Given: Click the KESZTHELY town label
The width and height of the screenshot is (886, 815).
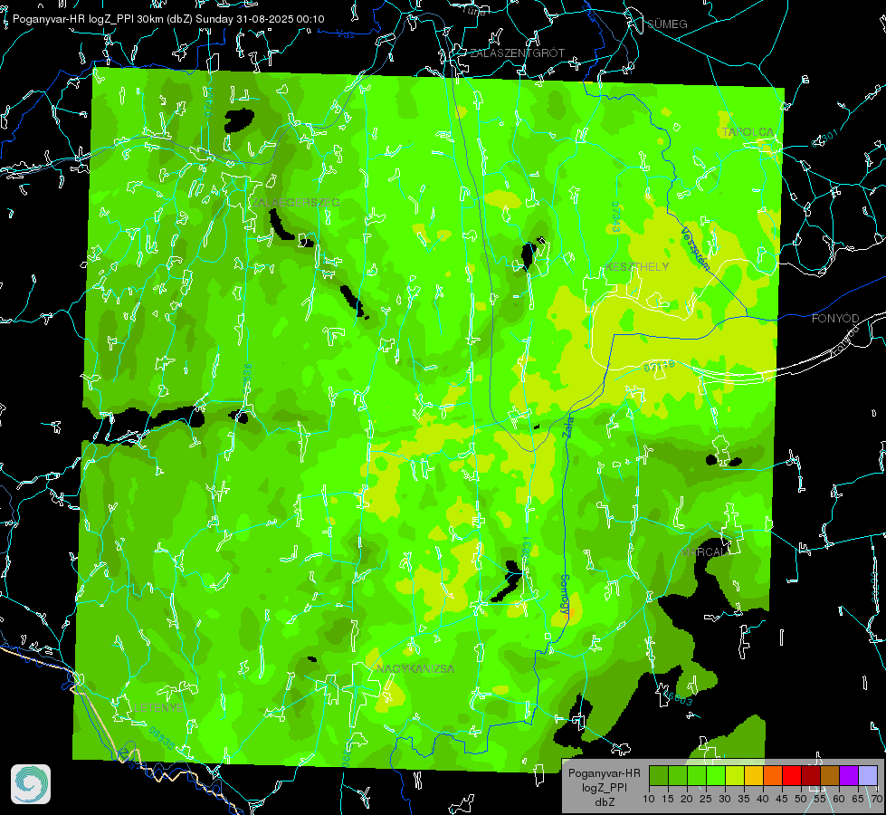Looking at the screenshot, I should pos(637,266).
